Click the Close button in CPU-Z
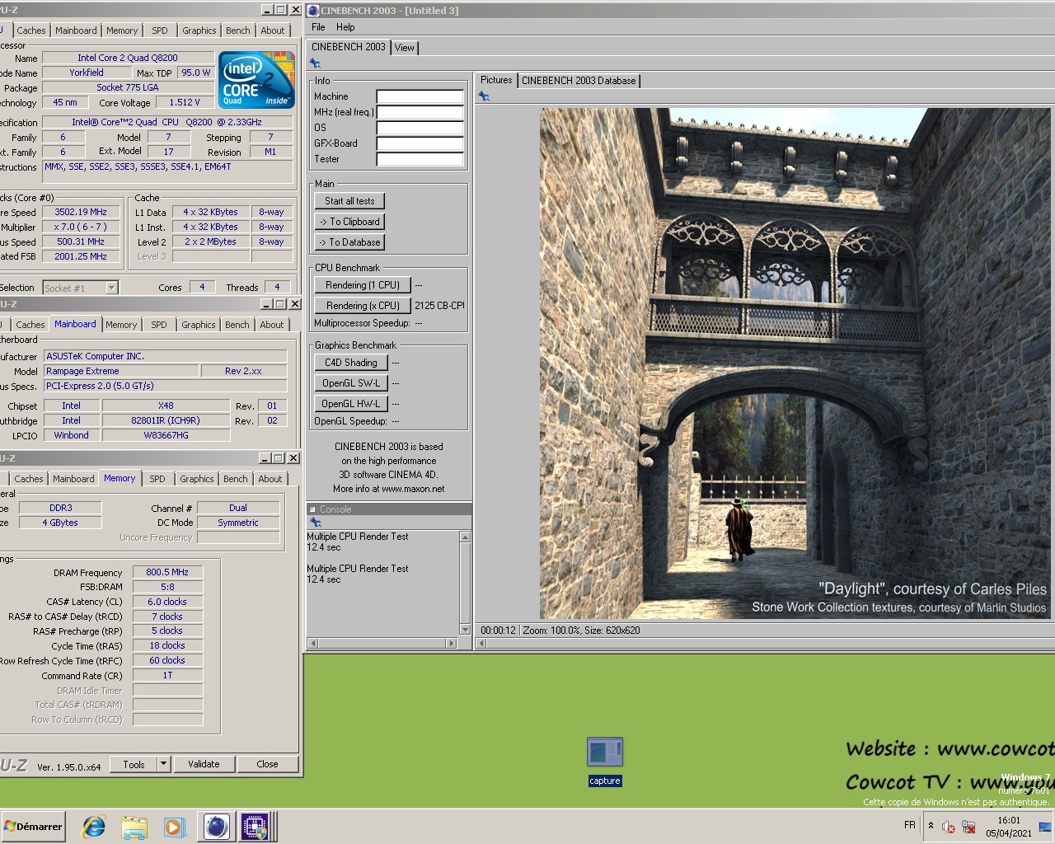Screen dimensions: 1055x844 267,764
